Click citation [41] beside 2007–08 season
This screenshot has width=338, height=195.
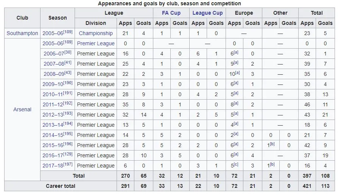tap(68, 63)
